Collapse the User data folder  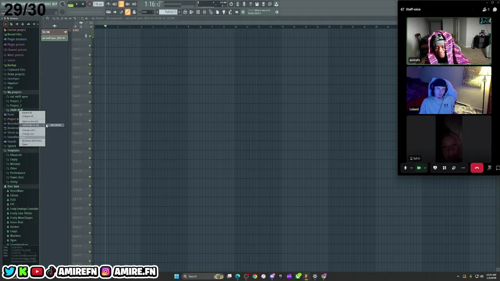click(13, 187)
